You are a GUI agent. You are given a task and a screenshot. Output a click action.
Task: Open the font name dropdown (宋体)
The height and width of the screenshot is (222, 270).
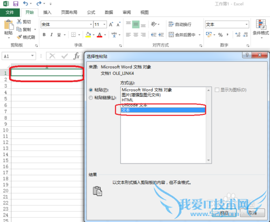91,24
